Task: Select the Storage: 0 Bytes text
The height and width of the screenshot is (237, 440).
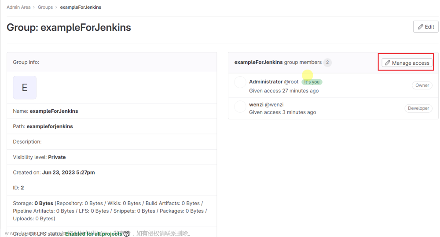Action: [x=33, y=204]
